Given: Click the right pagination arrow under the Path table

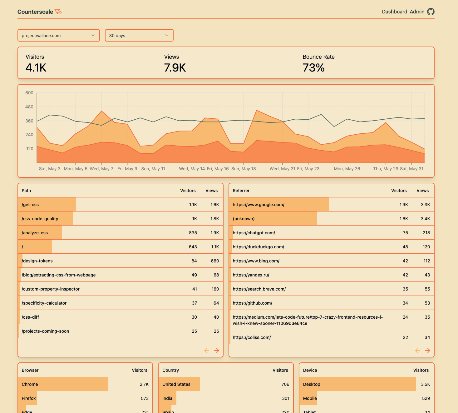Looking at the screenshot, I should point(217,351).
